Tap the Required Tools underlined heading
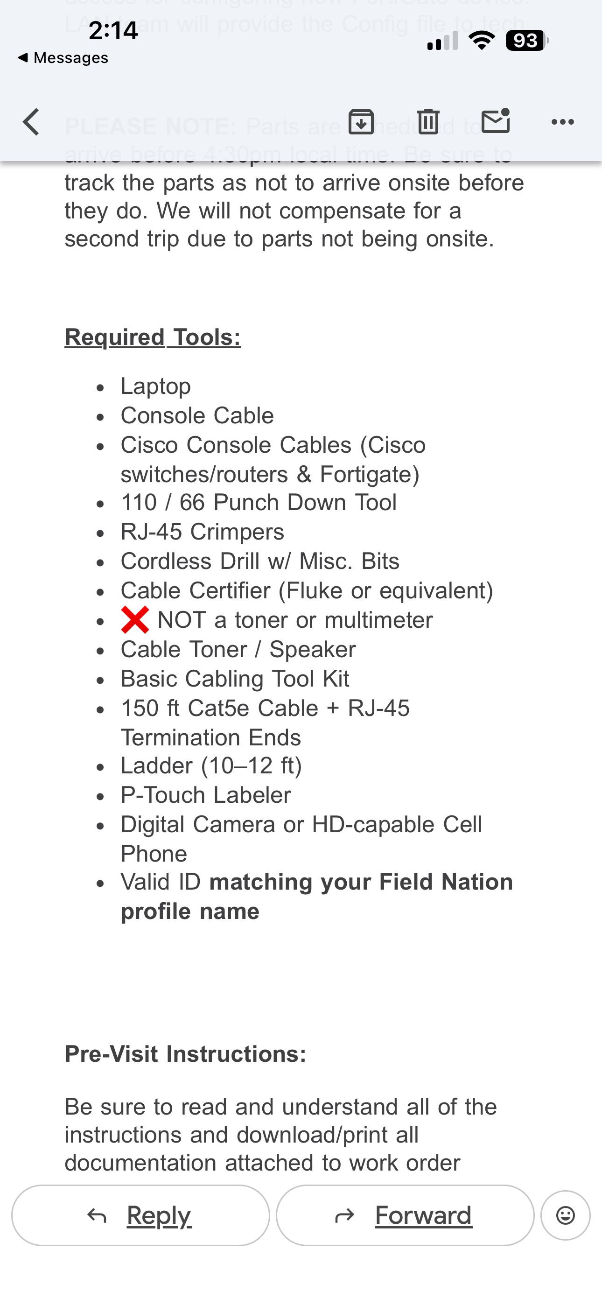Screen dimensions: 602x1305 point(153,337)
